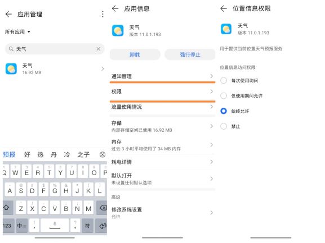The image size is (325, 243).
Task: Open 内存 memory row
Action: point(162,145)
